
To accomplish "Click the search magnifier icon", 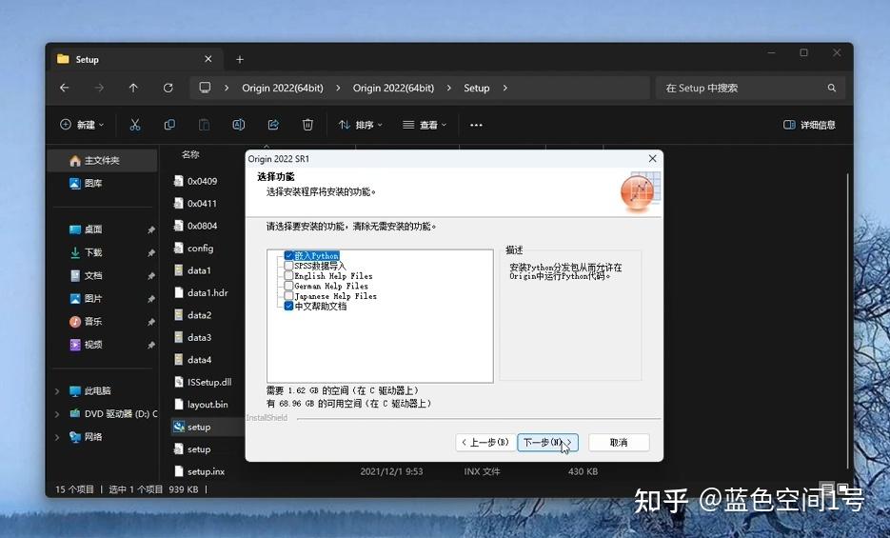I will [x=832, y=88].
